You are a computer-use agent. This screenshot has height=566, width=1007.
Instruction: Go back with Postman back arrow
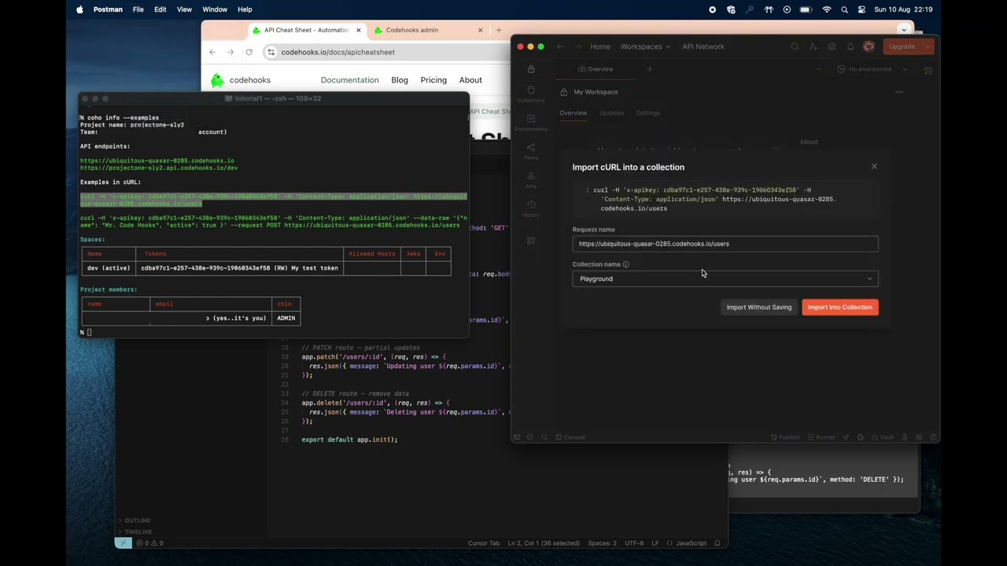click(559, 46)
